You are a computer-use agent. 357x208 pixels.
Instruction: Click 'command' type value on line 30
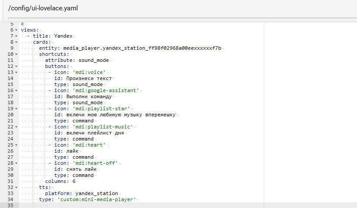click(x=83, y=175)
